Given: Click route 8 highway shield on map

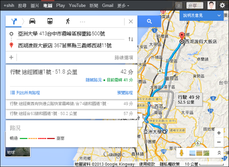Looking at the screenshot, I should [213, 98].
